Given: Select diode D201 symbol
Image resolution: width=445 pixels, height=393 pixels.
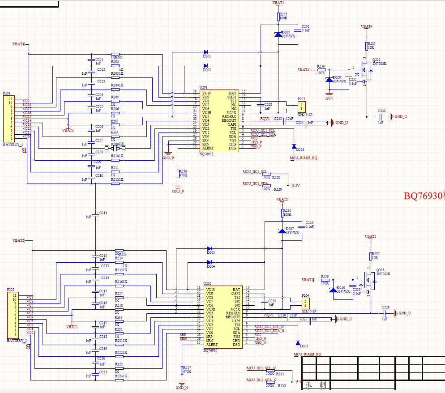Looking at the screenshot, I should [x=206, y=52].
